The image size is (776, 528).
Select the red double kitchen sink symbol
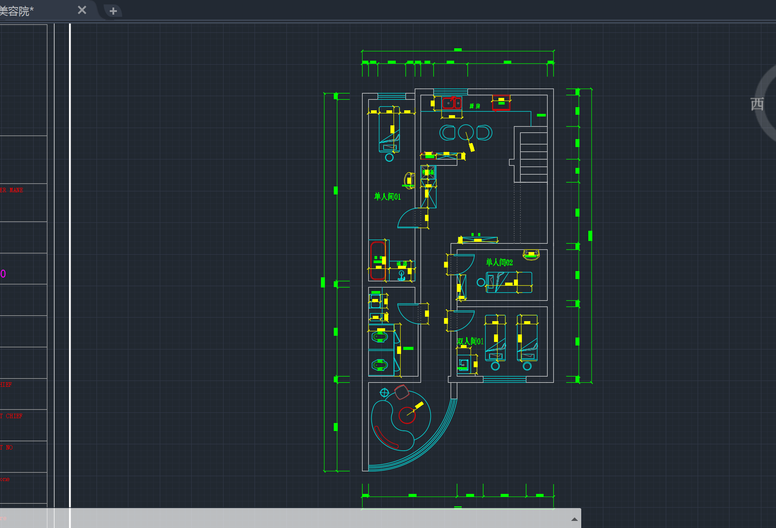[x=452, y=103]
